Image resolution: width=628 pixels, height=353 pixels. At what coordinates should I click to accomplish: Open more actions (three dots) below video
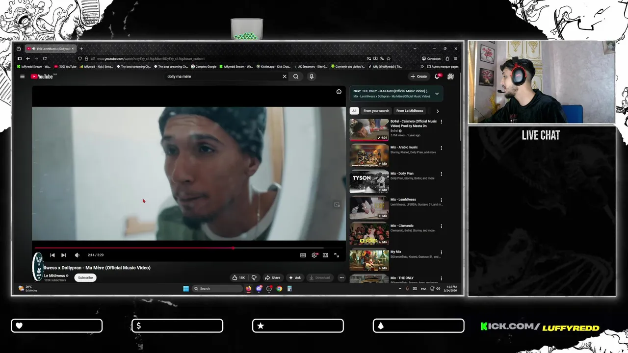341,277
